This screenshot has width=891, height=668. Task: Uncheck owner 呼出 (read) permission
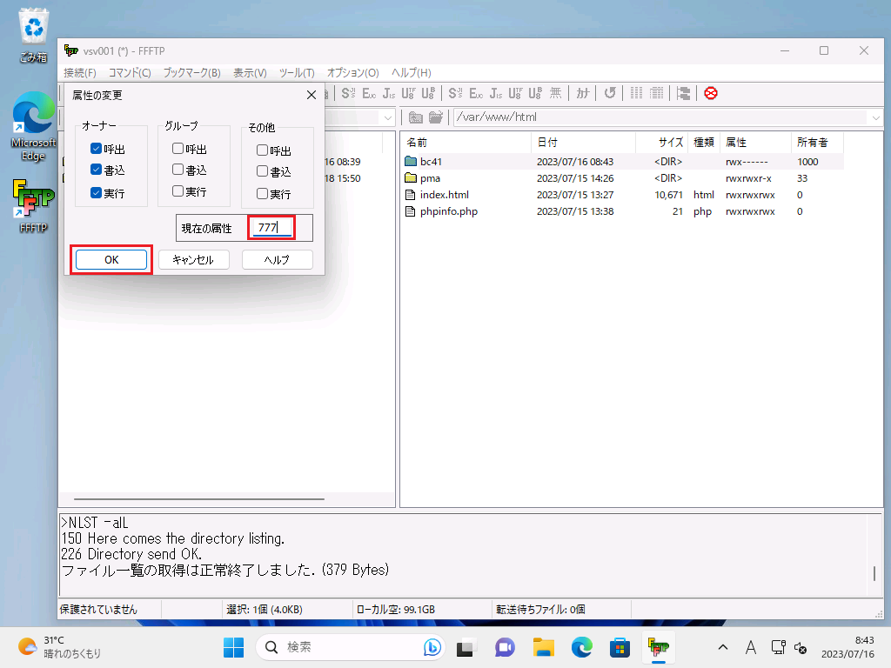pyautogui.click(x=96, y=149)
